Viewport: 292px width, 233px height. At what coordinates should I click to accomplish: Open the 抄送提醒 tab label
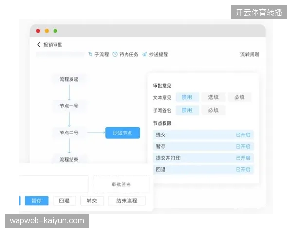pyautogui.click(x=159, y=54)
